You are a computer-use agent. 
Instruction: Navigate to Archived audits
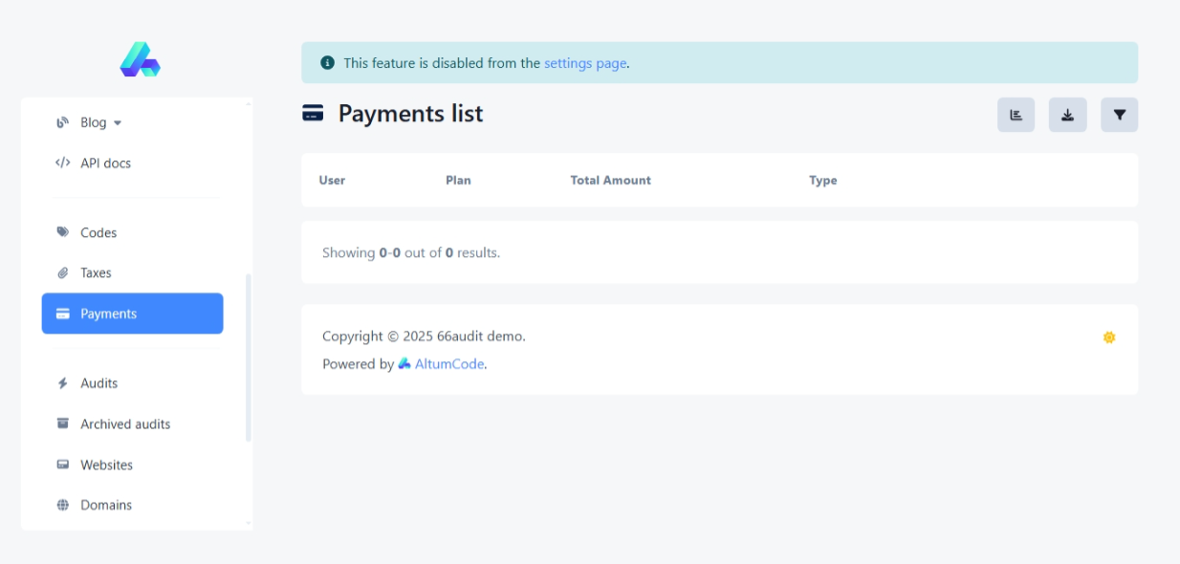click(124, 424)
